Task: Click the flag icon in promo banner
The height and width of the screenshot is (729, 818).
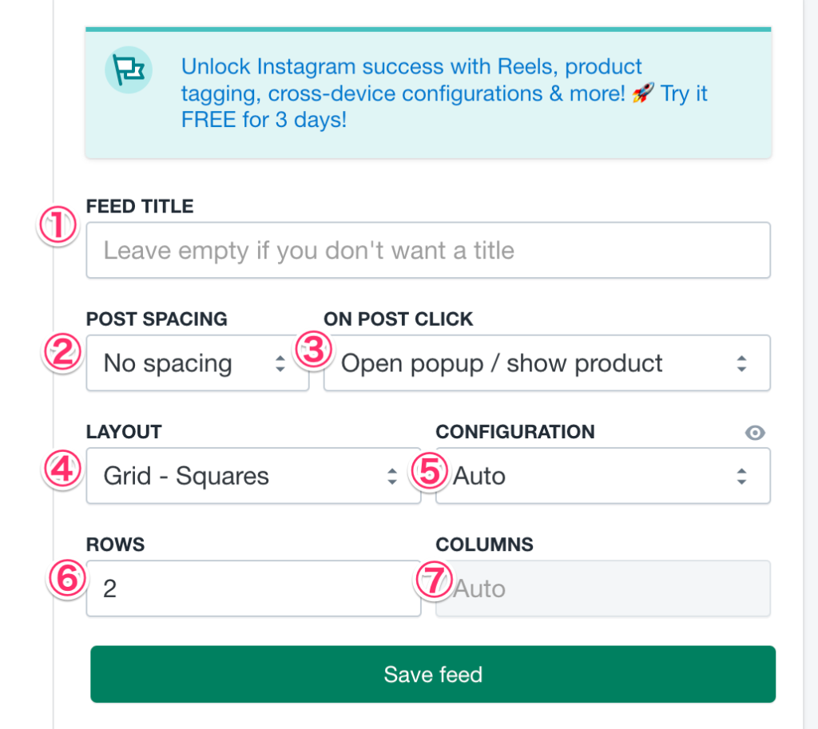Action: (x=128, y=70)
